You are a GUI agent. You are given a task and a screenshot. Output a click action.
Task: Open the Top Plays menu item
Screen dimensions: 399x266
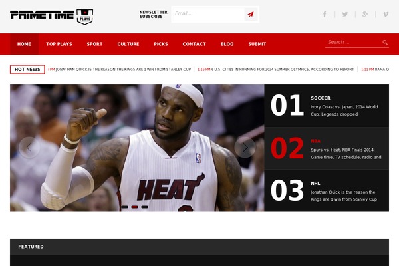pos(59,44)
